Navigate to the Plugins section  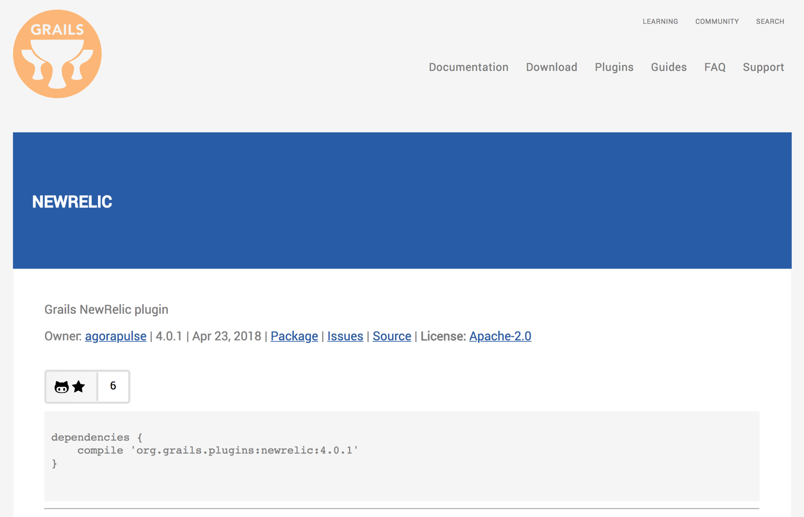click(614, 67)
